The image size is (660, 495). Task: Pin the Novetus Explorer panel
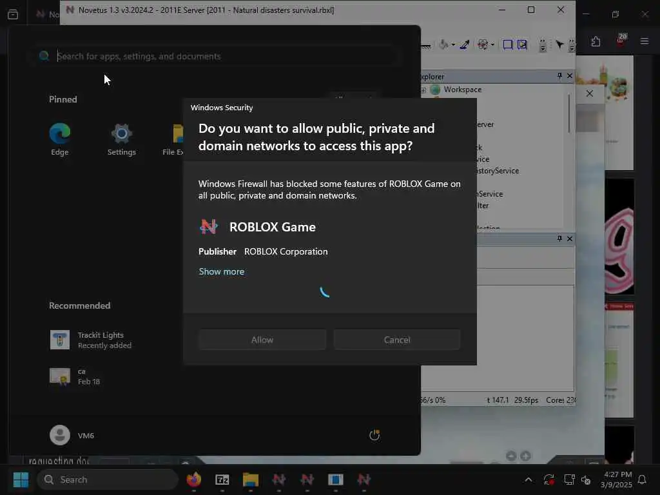click(x=559, y=76)
